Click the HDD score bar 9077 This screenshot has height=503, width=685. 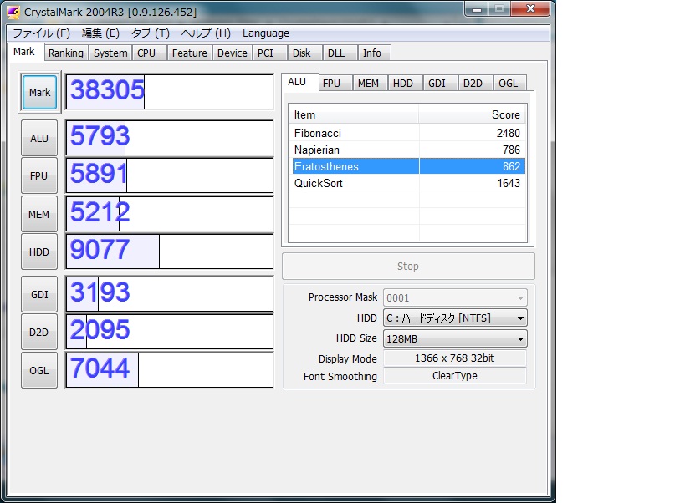pyautogui.click(x=169, y=251)
